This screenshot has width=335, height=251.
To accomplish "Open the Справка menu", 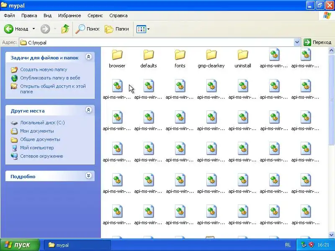I will (119, 15).
